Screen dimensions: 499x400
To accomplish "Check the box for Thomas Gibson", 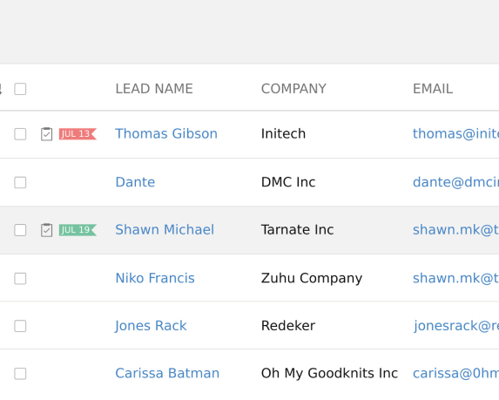I will click(20, 134).
